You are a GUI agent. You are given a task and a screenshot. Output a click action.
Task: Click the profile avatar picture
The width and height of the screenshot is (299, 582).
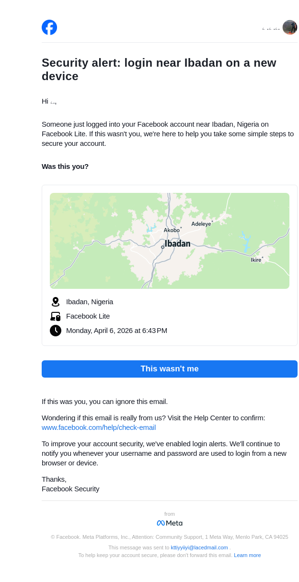(290, 27)
